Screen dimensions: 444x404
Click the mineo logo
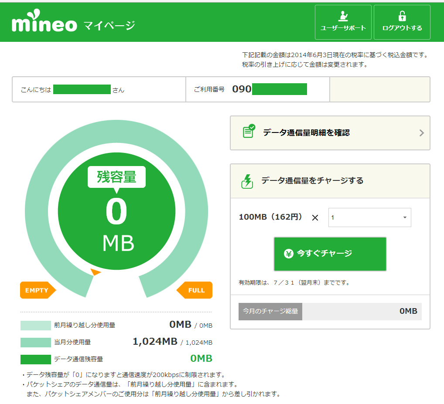click(44, 20)
